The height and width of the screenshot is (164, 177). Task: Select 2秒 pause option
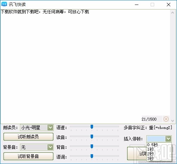(x=159, y=154)
